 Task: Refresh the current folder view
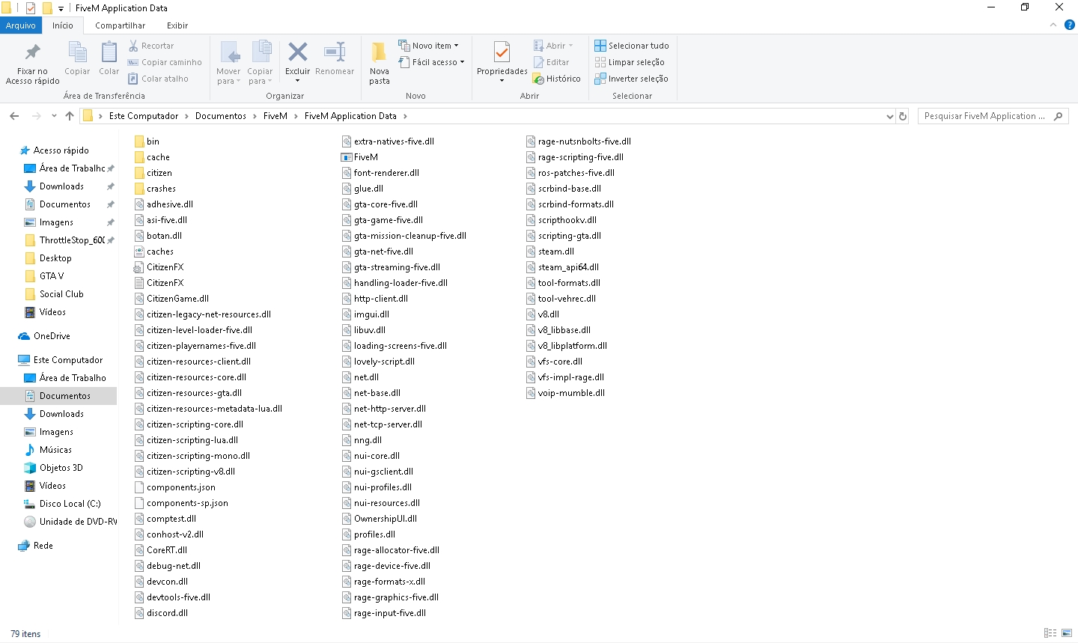pos(903,116)
